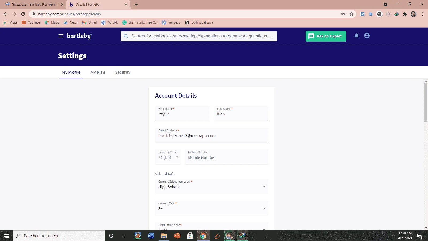Open the Country Code dropdown
Image resolution: width=428 pixels, height=241 pixels.
168,157
